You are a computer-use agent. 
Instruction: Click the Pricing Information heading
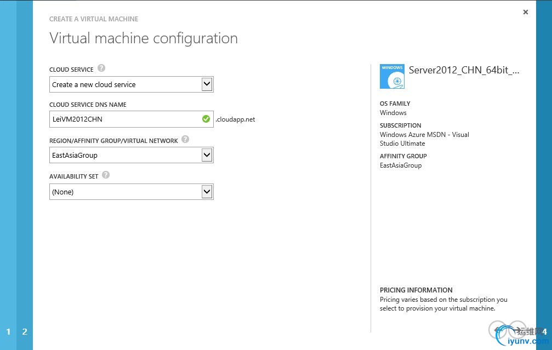coord(416,290)
